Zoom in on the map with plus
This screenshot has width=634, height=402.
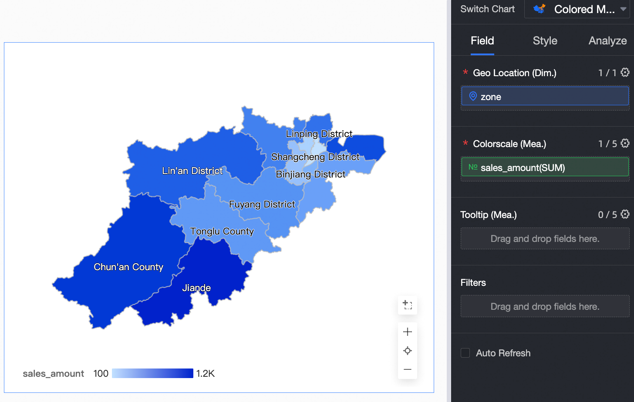coord(408,332)
